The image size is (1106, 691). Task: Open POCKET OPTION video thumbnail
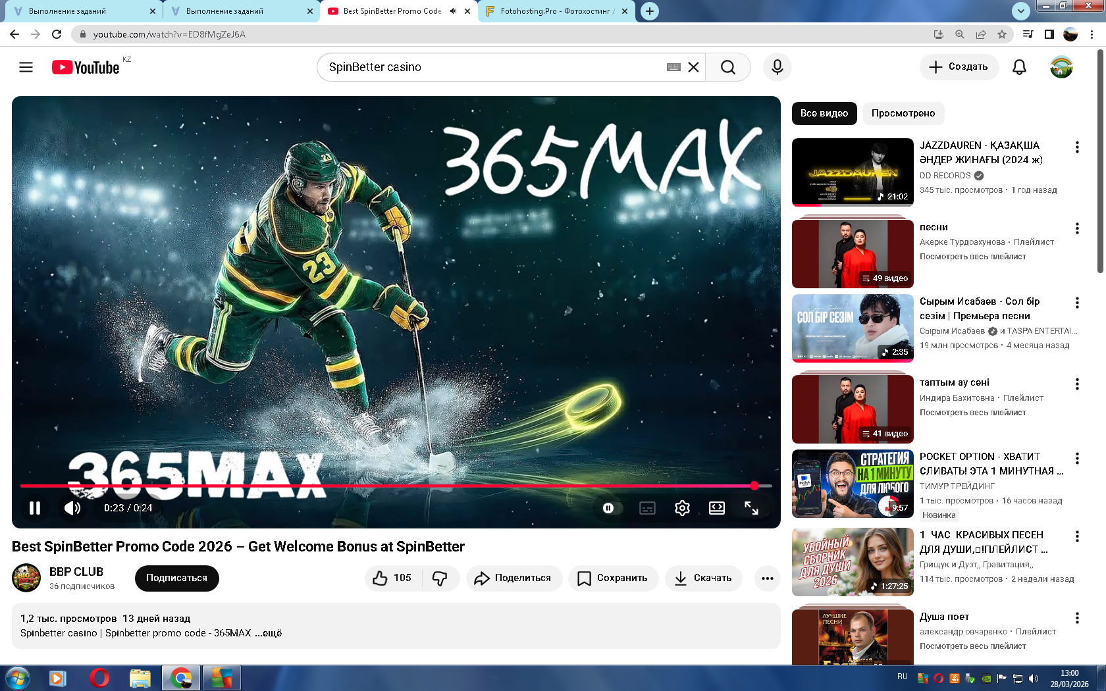click(853, 484)
